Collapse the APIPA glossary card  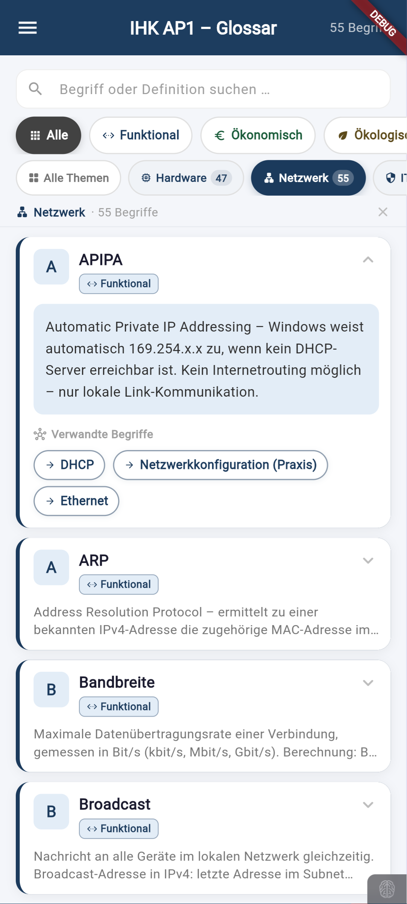pos(368,260)
